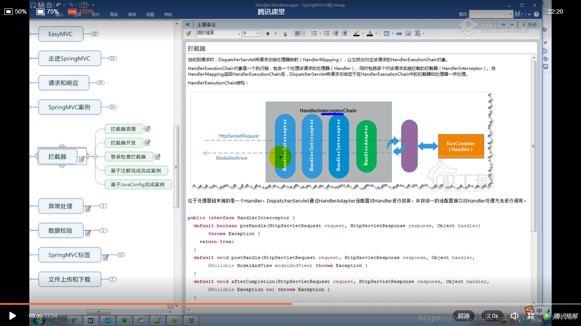Set video size to 100%
Viewport: 581px width, 326px height.
(x=81, y=11)
